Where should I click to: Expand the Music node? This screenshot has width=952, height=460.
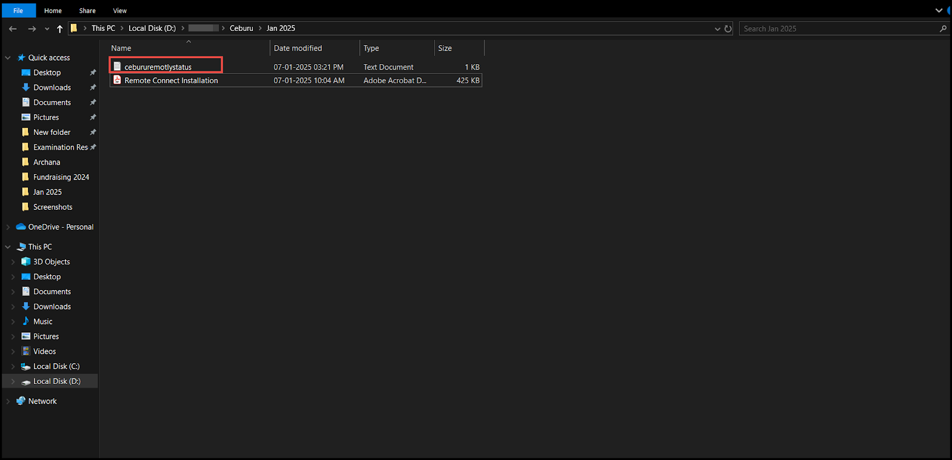point(13,322)
